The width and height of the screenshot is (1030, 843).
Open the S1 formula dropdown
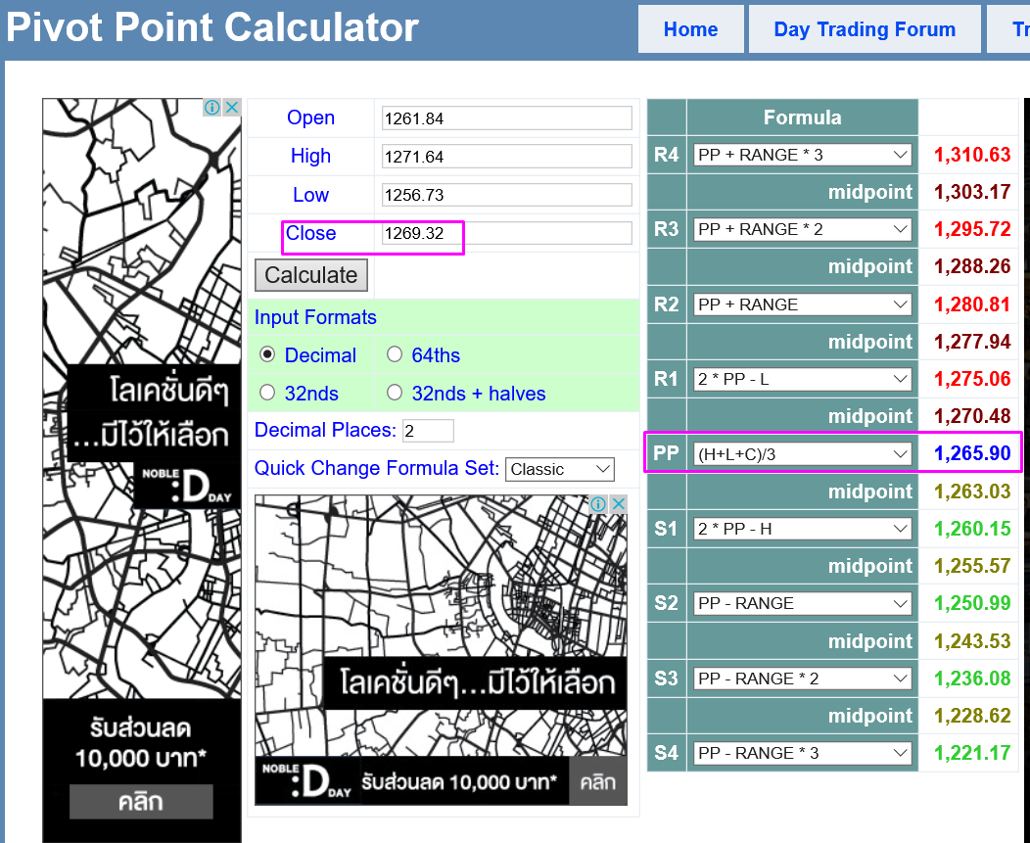(802, 529)
